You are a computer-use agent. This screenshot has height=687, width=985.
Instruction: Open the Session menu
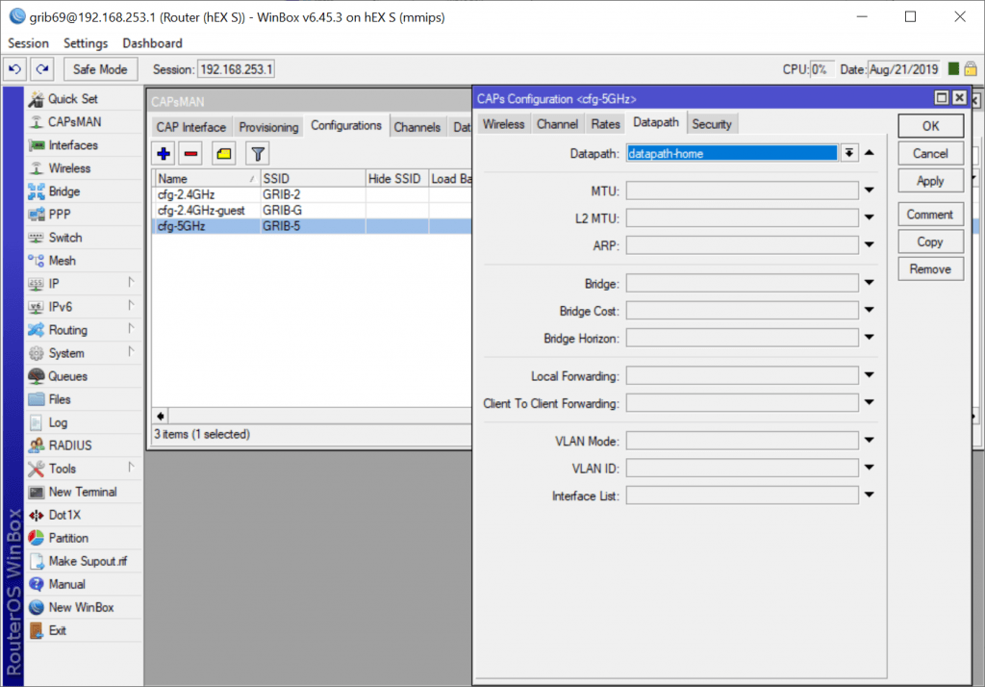pyautogui.click(x=28, y=43)
